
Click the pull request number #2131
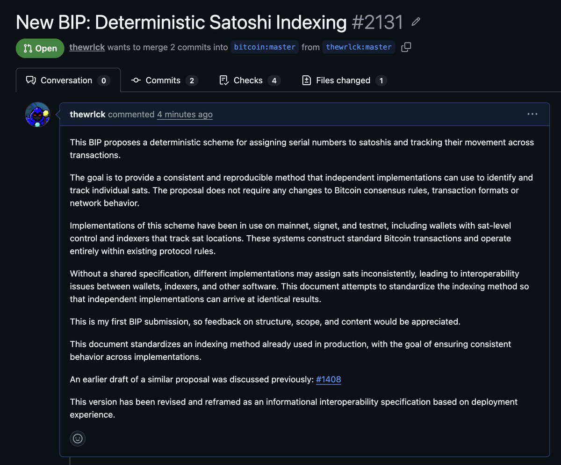377,22
